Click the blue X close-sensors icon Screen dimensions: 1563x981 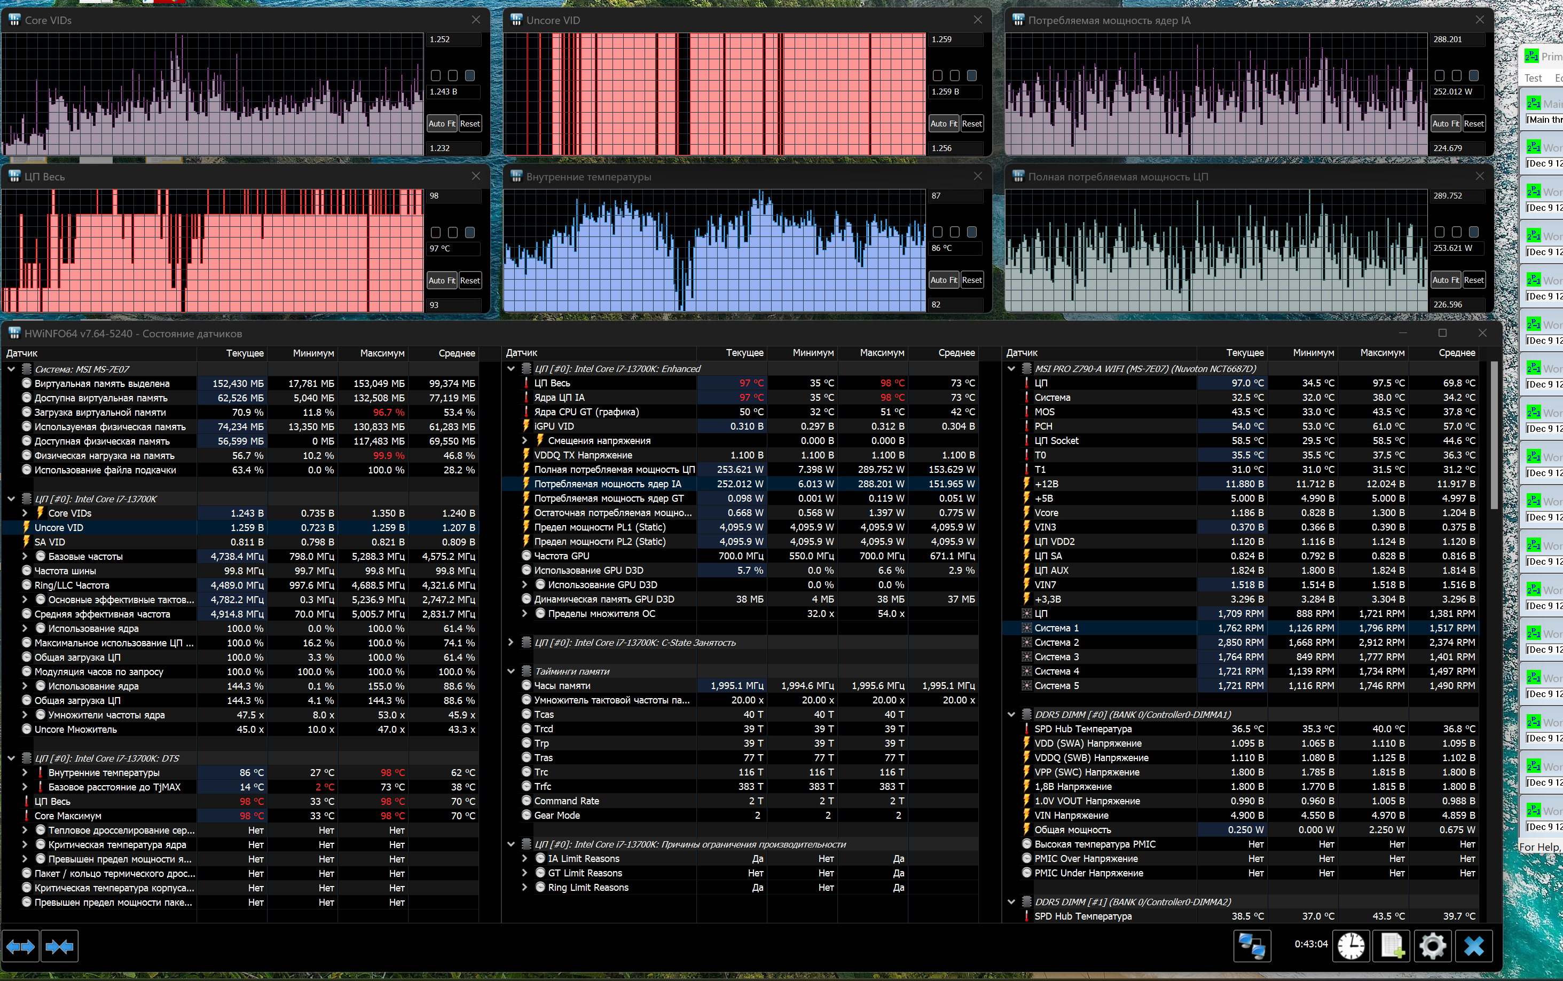pos(1473,946)
